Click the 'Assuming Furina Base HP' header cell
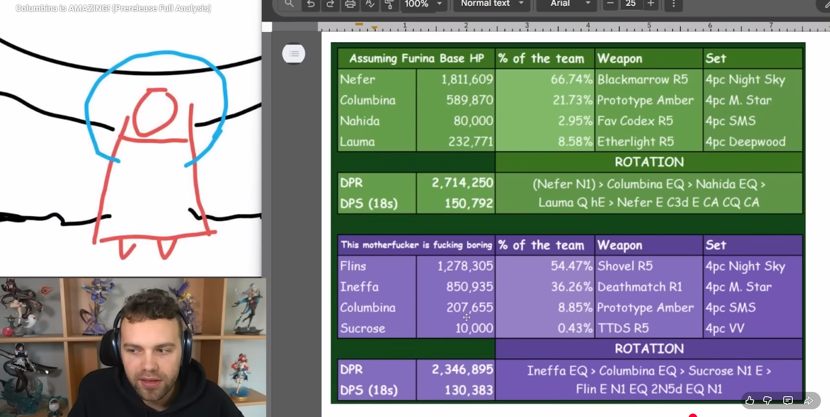The height and width of the screenshot is (417, 830). [x=417, y=58]
